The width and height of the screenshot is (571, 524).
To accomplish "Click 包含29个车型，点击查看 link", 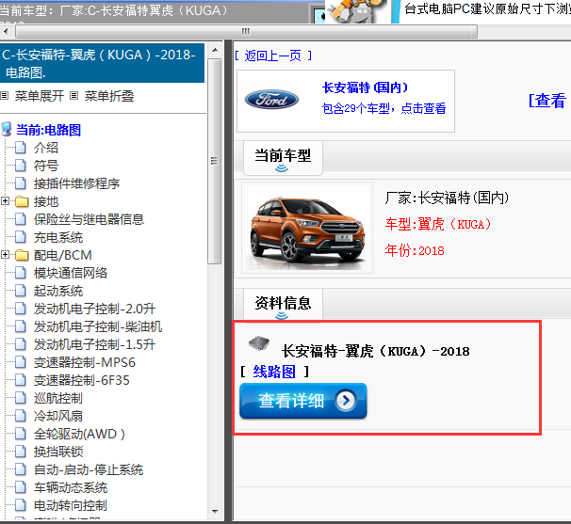I will pyautogui.click(x=383, y=108).
